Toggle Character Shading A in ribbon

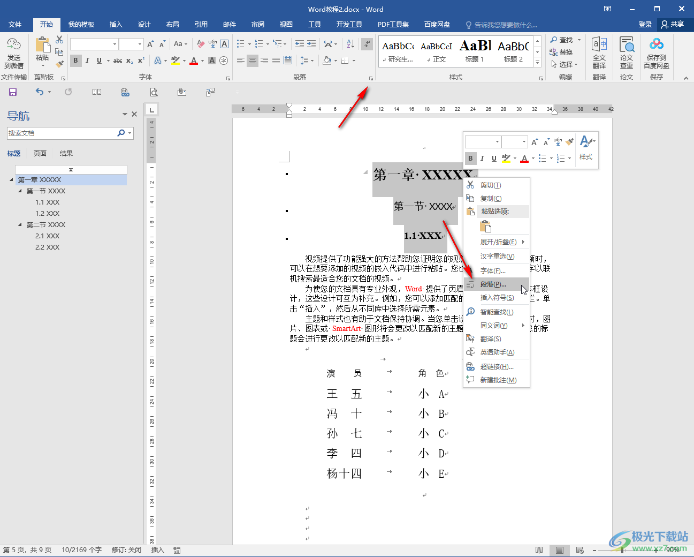point(212,61)
